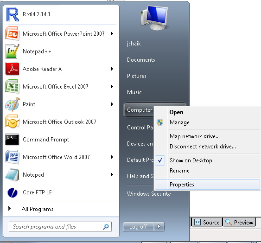Launch R x64 2.14.1 label
The image size is (261, 243).
[x=37, y=14]
